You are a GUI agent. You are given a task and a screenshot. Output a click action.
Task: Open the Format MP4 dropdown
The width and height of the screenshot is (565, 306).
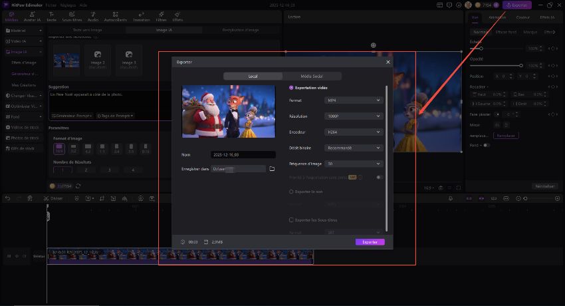tap(354, 100)
